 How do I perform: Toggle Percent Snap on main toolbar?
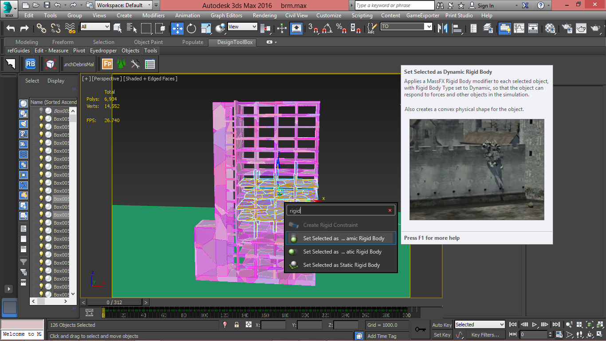(341, 28)
